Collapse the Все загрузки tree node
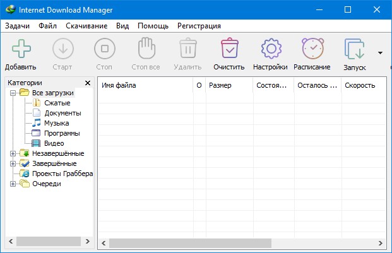 click(13, 93)
